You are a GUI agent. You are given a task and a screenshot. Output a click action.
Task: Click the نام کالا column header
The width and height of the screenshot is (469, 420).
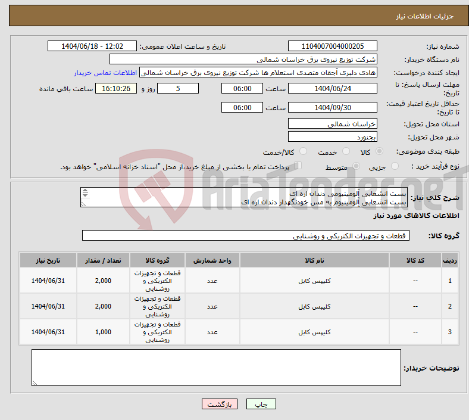pyautogui.click(x=314, y=260)
